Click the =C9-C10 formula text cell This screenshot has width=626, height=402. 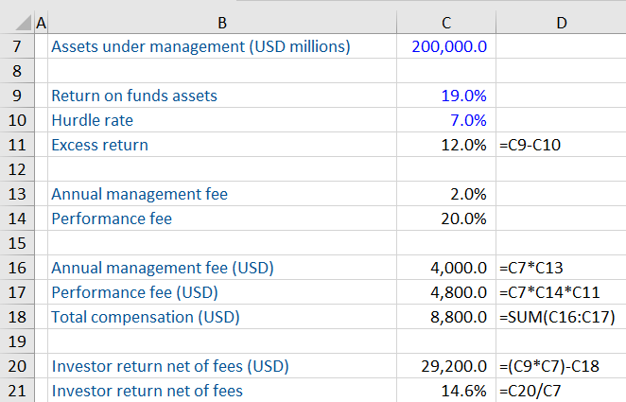pyautogui.click(x=560, y=145)
